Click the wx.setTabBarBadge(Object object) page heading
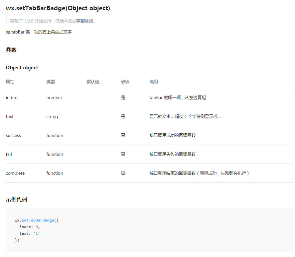Viewport: 295px width, 257px height. coord(58,8)
